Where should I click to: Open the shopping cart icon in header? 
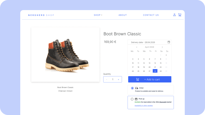tap(180, 15)
